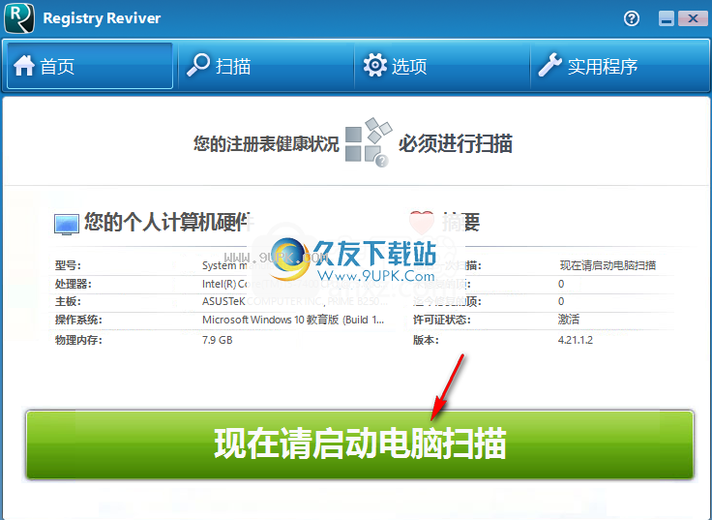Viewport: 712px width, 520px height.
Task: Open help via question mark icon
Action: point(631,18)
